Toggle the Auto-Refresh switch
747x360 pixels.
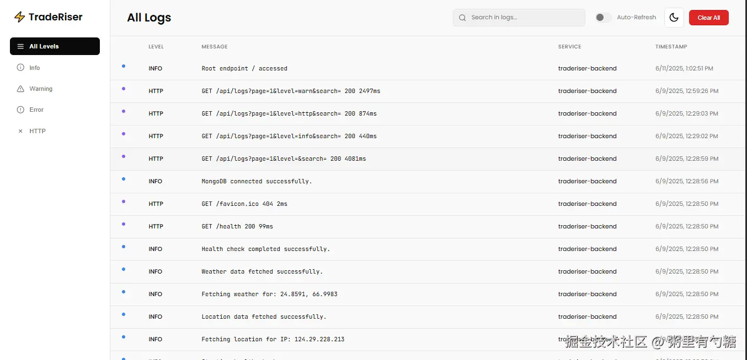click(603, 18)
